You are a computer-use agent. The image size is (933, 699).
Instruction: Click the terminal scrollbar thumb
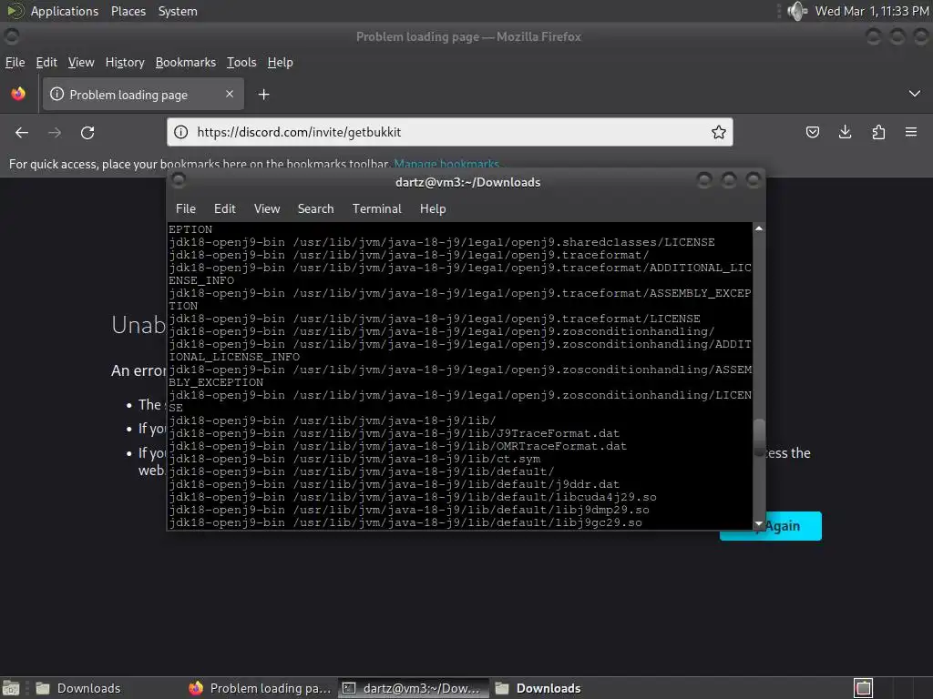pyautogui.click(x=759, y=438)
